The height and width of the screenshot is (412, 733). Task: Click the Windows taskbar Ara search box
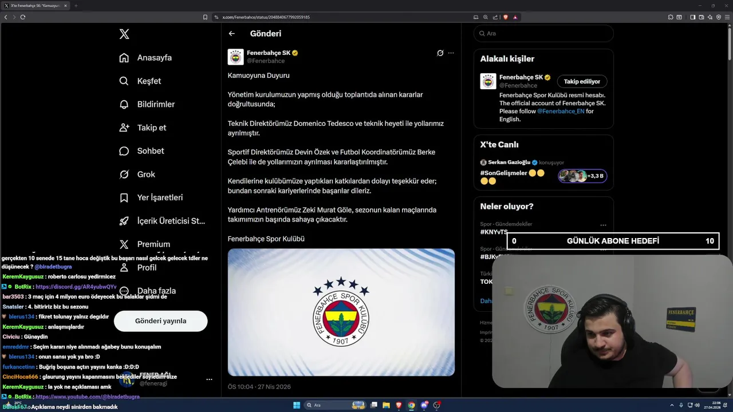click(335, 405)
